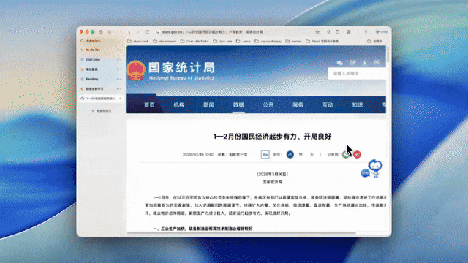Bookmark this page with the star icon
Viewport: 468px width, 263px height.
point(317,31)
